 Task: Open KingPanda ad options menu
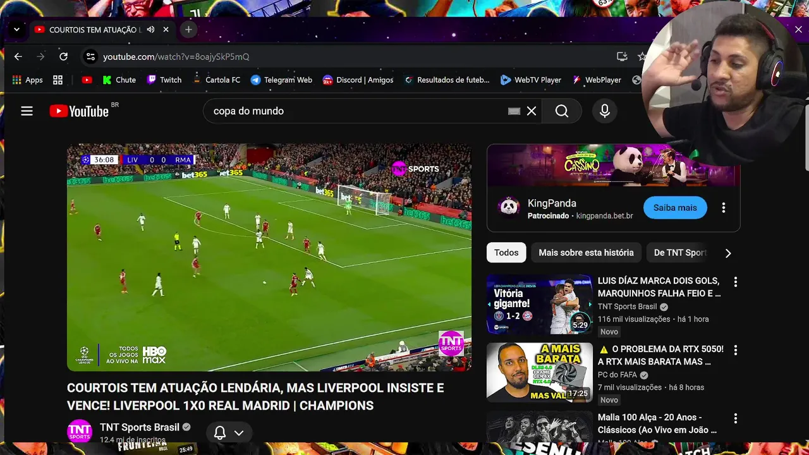[724, 208]
